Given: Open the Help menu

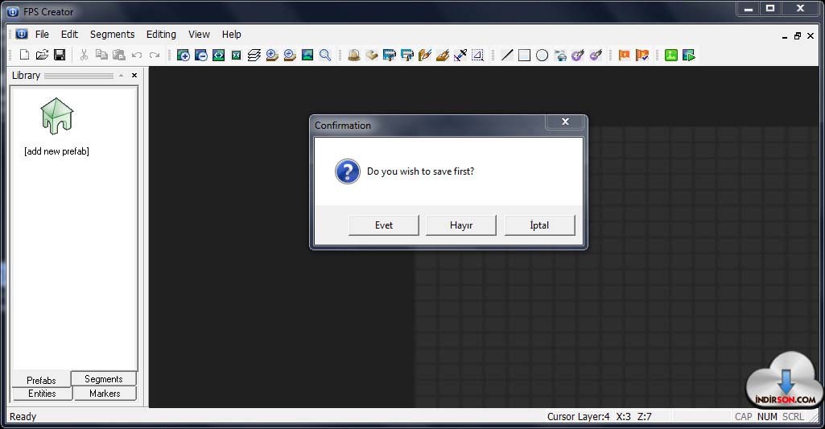Looking at the screenshot, I should (232, 35).
